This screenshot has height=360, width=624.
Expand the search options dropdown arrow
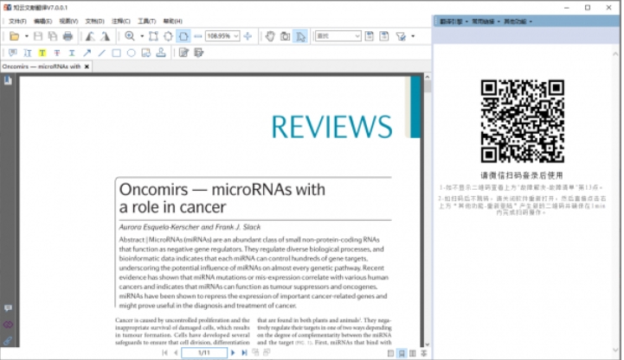point(413,36)
